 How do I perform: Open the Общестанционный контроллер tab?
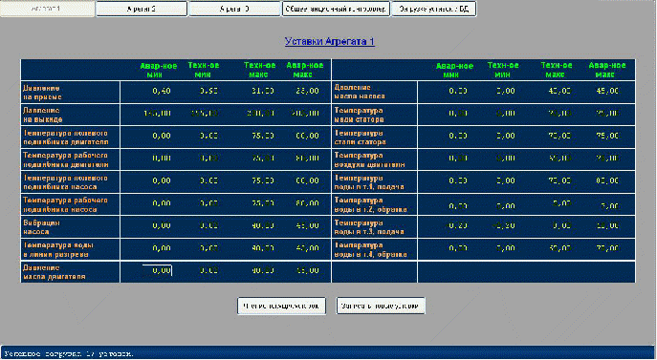click(336, 9)
